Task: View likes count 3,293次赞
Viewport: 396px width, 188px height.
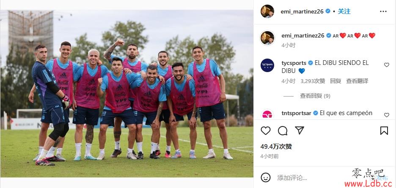Action: pyautogui.click(x=313, y=81)
